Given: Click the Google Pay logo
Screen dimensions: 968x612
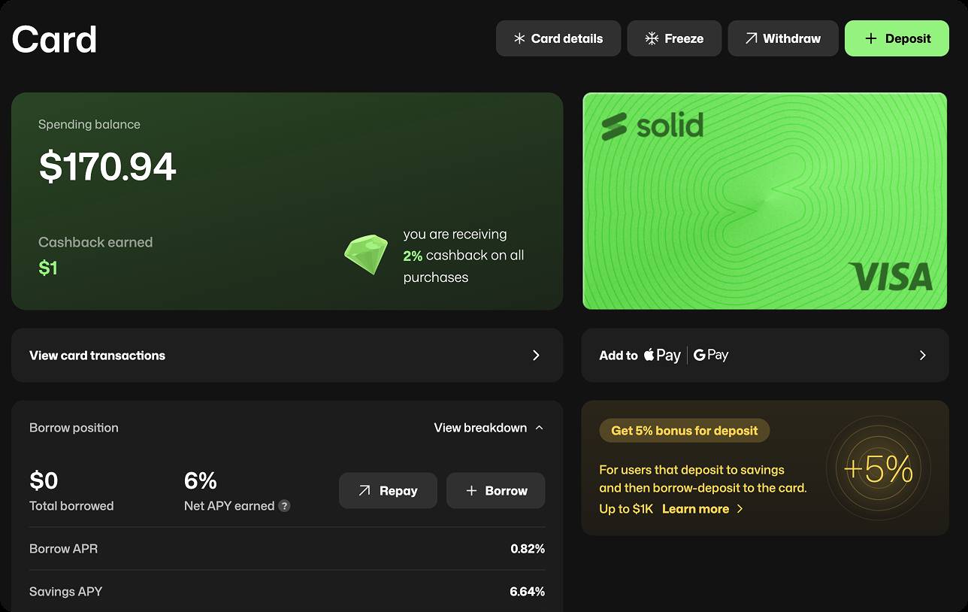Looking at the screenshot, I should [711, 355].
